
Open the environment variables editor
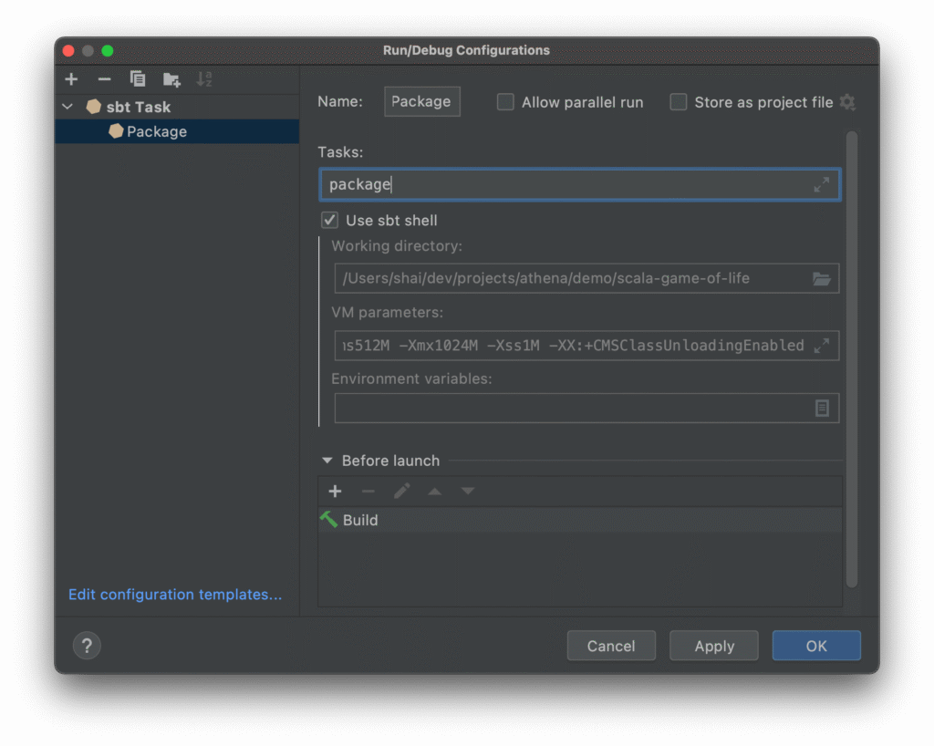pyautogui.click(x=822, y=408)
